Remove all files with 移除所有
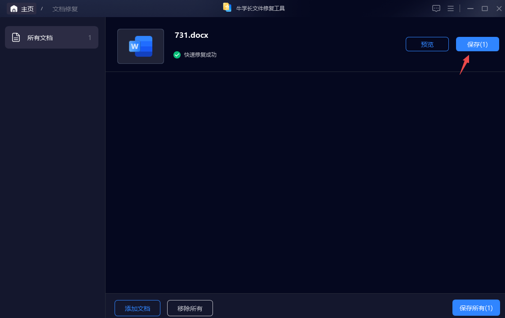 coord(190,309)
